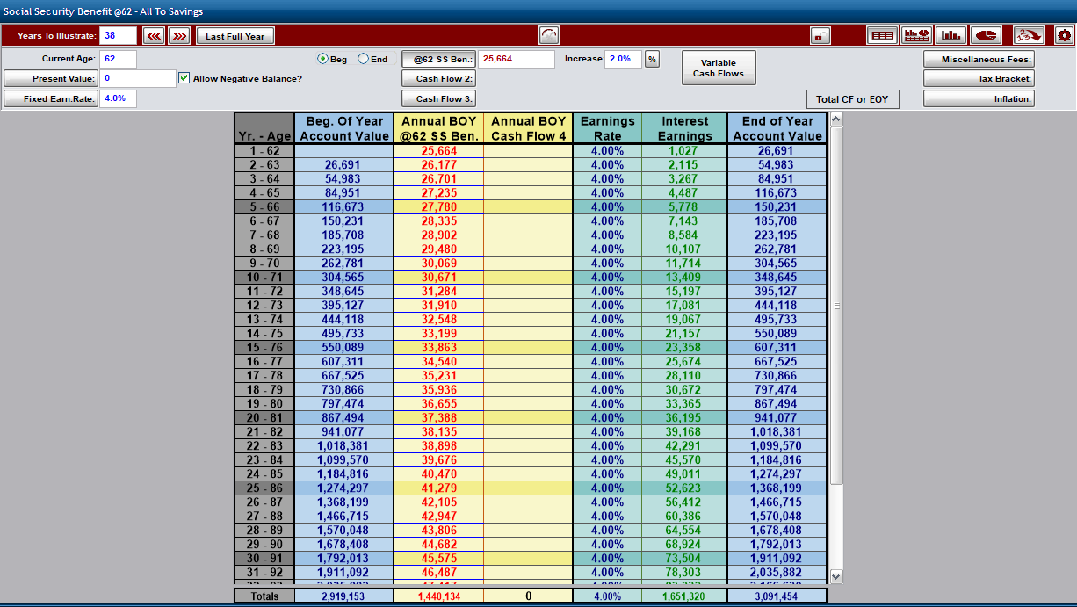Open the settings gear icon

[x=1064, y=36]
